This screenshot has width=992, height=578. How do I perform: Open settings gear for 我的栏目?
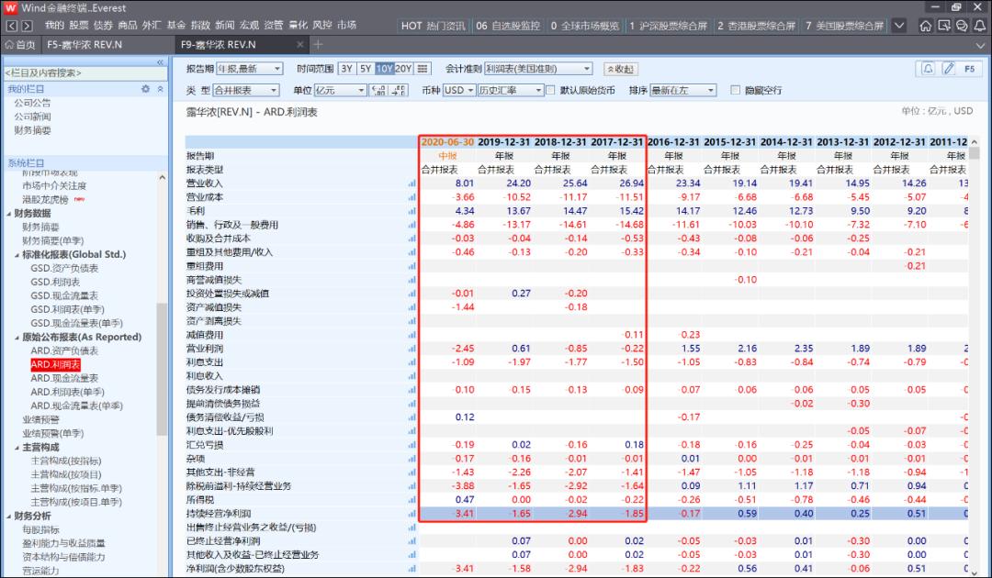(145, 89)
